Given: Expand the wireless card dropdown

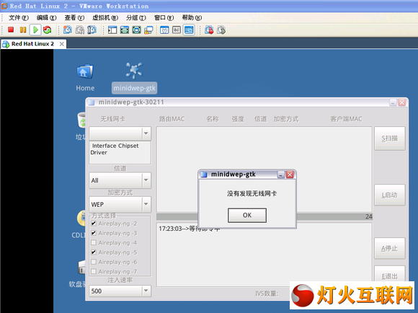Looking at the screenshot, I should [120, 133].
